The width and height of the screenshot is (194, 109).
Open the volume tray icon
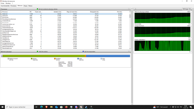click(x=178, y=107)
